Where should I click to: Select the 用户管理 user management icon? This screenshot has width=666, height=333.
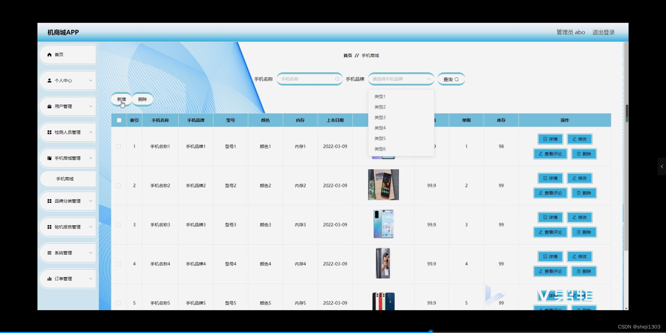click(x=49, y=106)
